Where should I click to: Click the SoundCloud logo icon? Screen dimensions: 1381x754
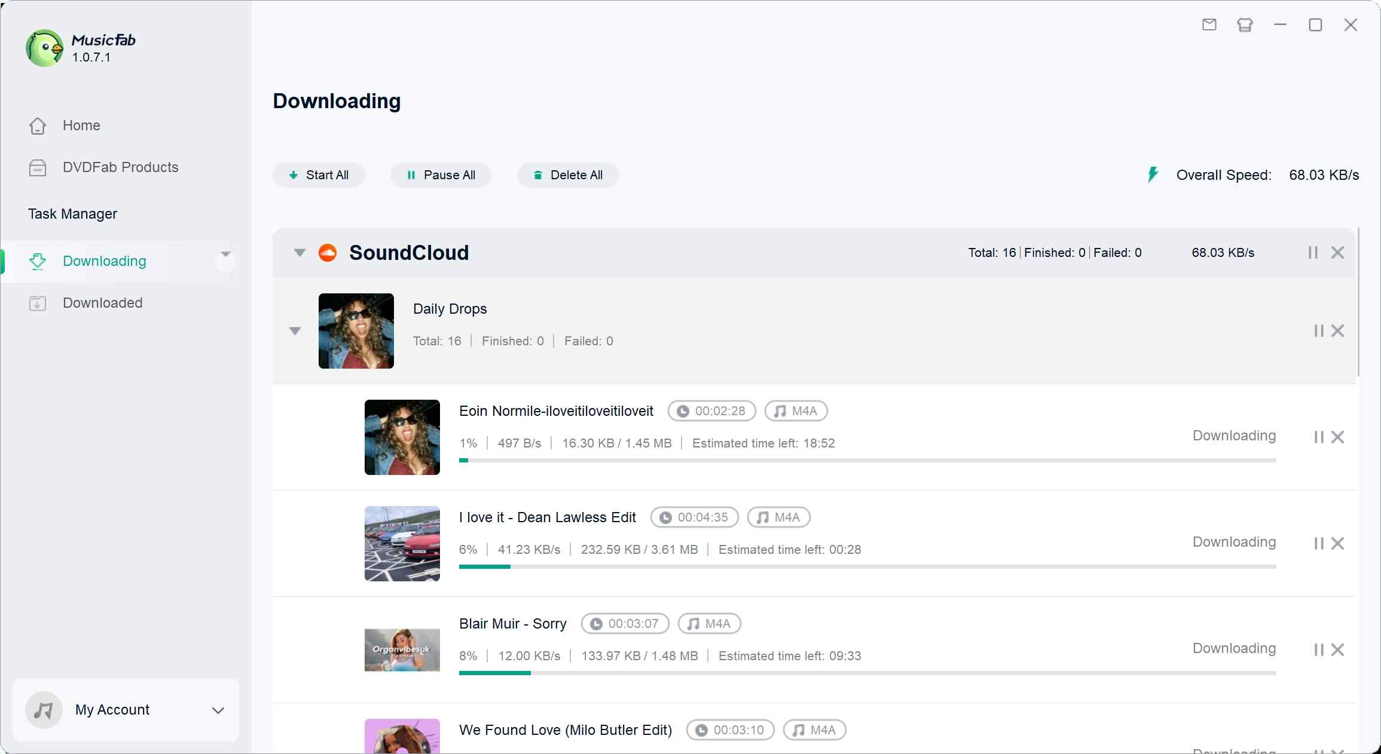click(328, 253)
